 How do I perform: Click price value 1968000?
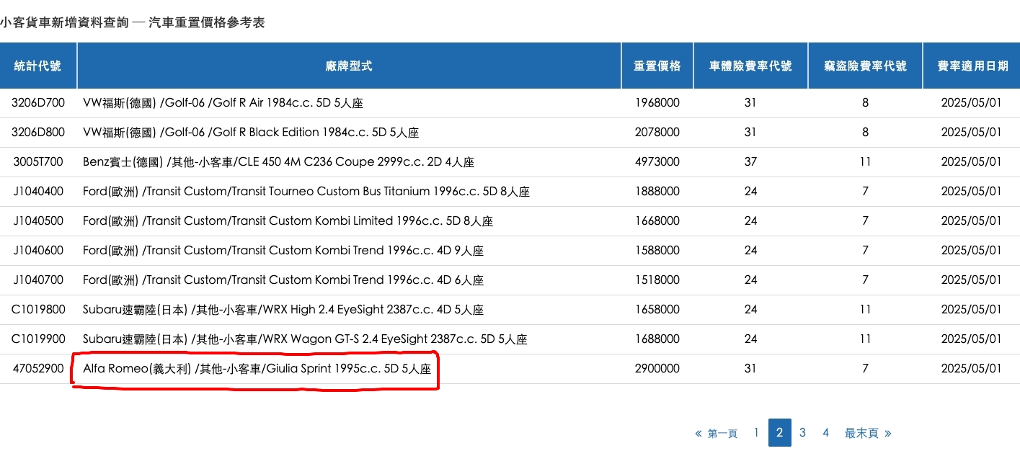(657, 103)
